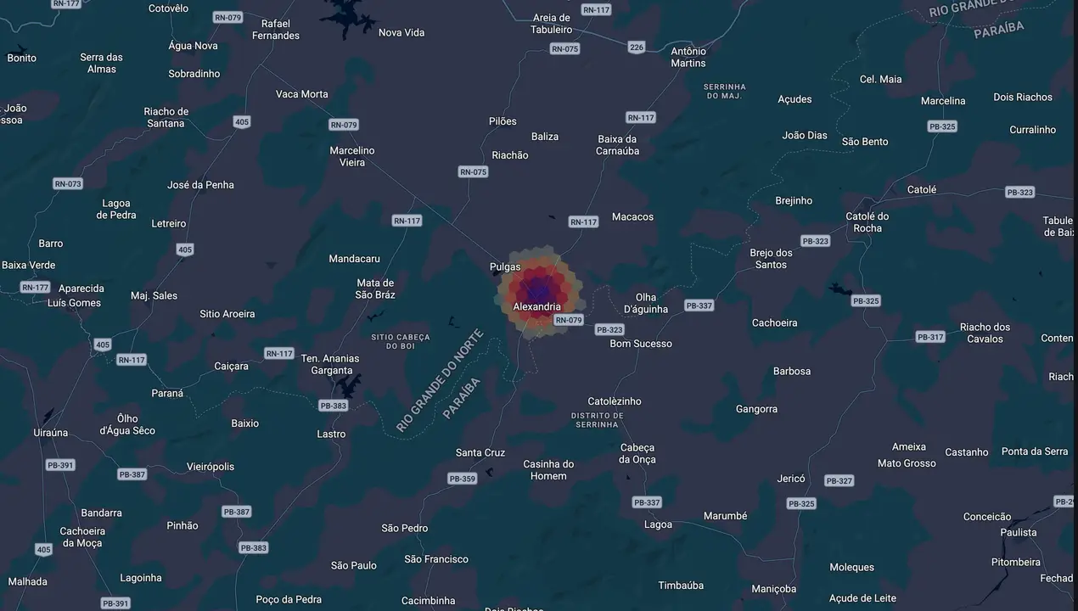Select the Lagoa de Pedra label
The height and width of the screenshot is (611, 1078).
point(116,210)
